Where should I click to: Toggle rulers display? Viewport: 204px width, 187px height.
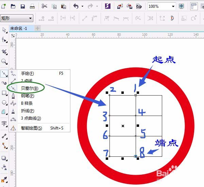coord(194,6)
